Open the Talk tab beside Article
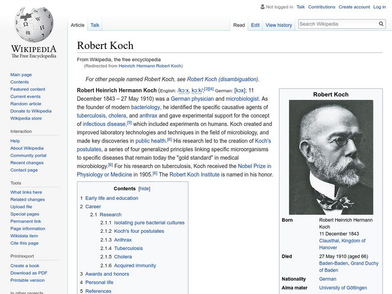The image size is (392, 294). click(x=95, y=25)
